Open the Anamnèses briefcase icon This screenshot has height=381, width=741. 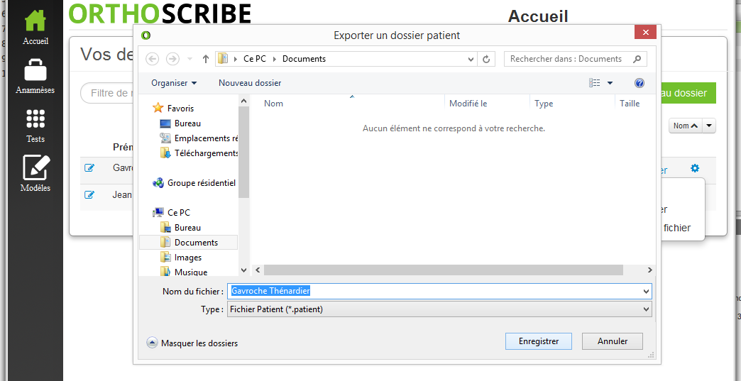point(35,70)
